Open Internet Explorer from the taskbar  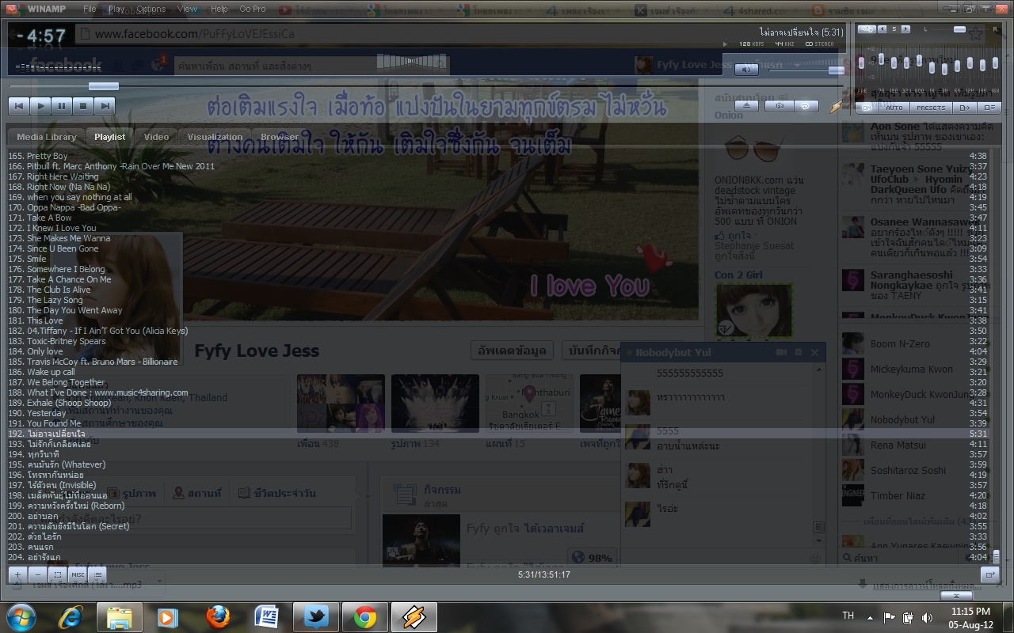70,617
